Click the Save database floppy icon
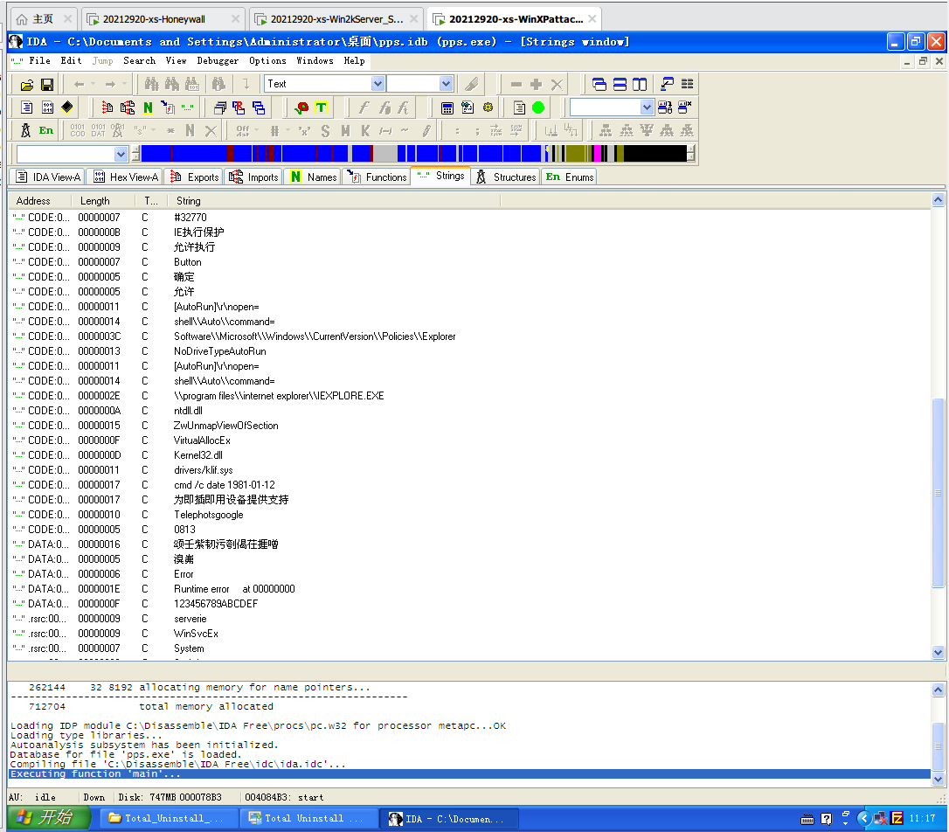949x832 pixels. pos(46,85)
